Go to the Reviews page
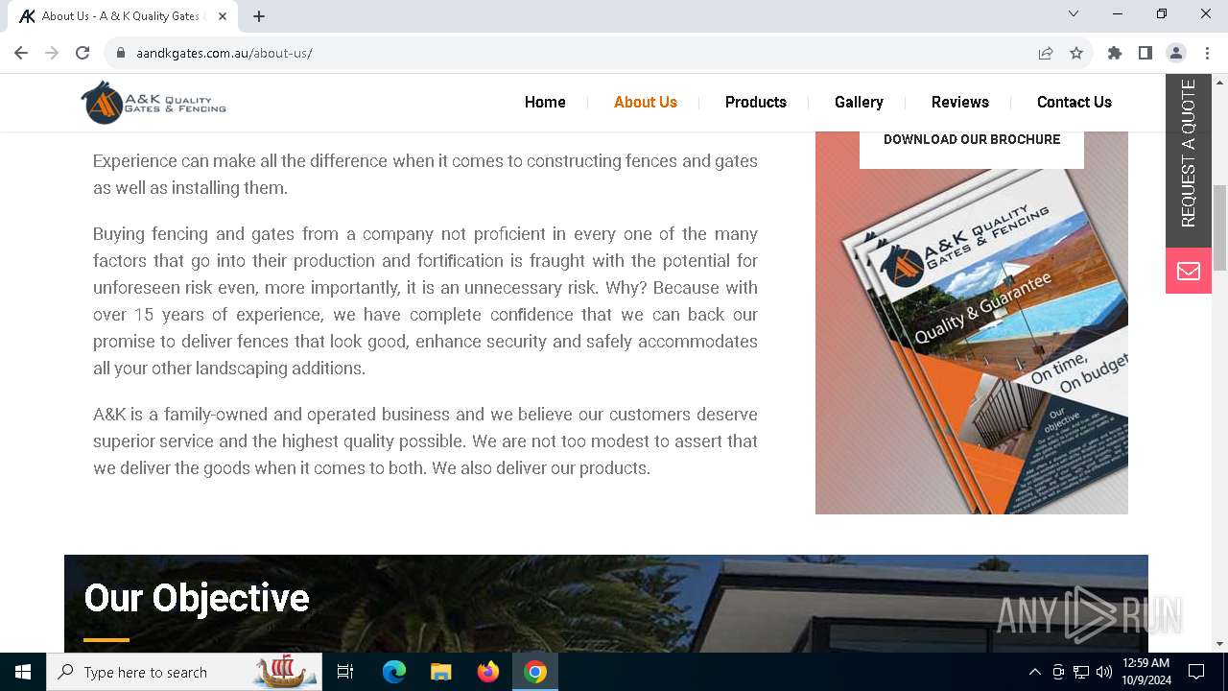This screenshot has width=1228, height=691. click(960, 102)
